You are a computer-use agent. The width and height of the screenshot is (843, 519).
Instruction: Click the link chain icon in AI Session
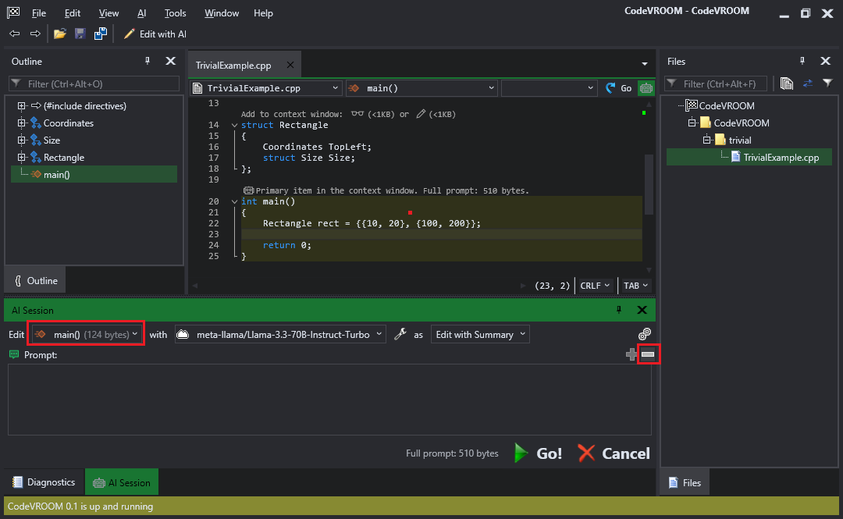click(x=645, y=334)
